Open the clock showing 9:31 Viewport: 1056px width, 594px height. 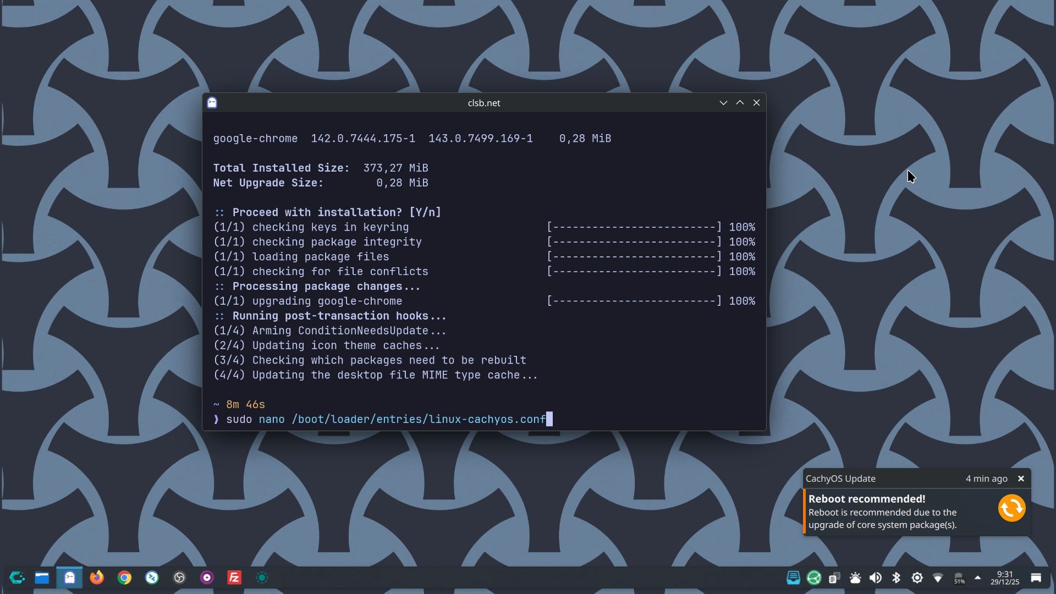1004,577
